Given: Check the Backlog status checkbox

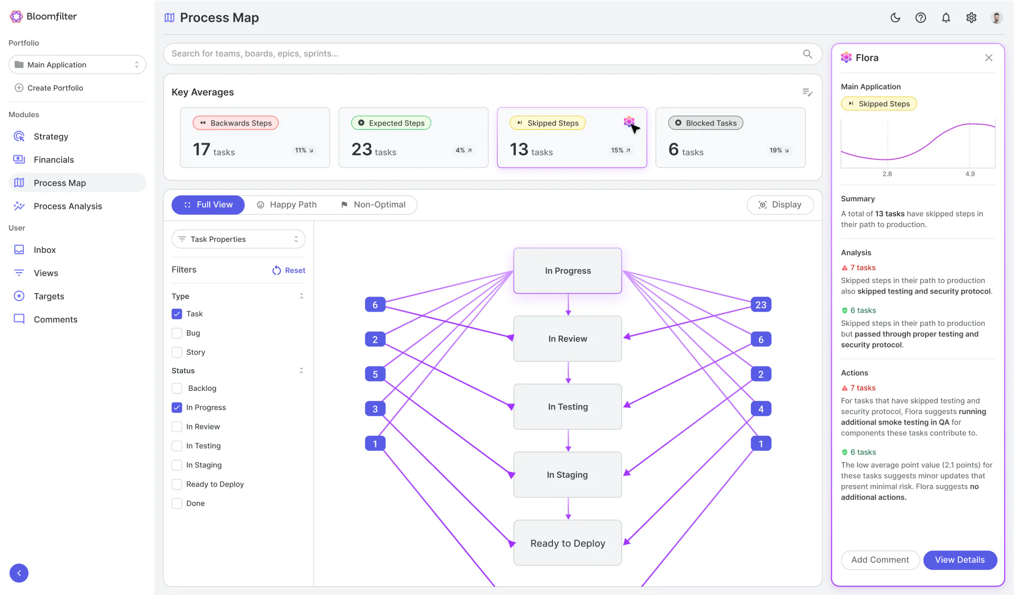Looking at the screenshot, I should [x=177, y=388].
